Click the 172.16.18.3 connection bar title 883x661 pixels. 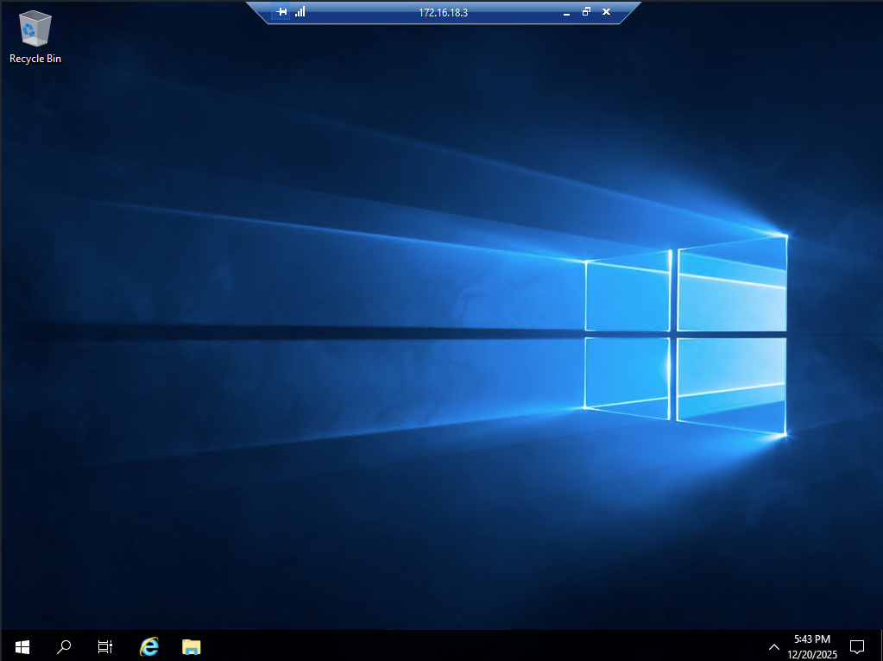click(443, 12)
